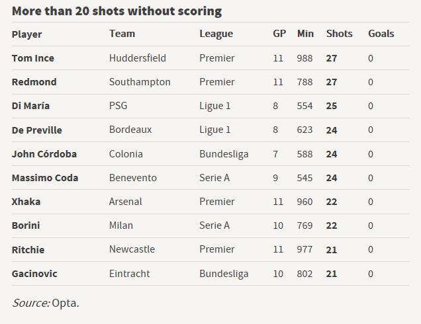The width and height of the screenshot is (421, 324).
Task: Click the Team column header
Action: pos(122,34)
